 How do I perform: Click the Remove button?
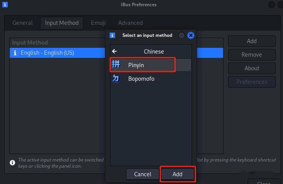(252, 55)
